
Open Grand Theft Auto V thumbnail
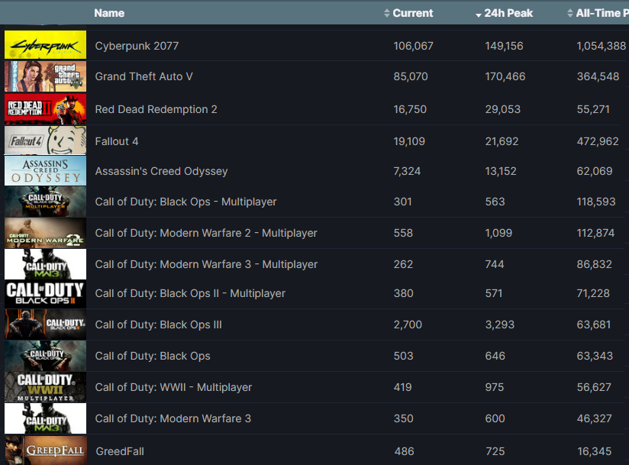click(x=45, y=76)
